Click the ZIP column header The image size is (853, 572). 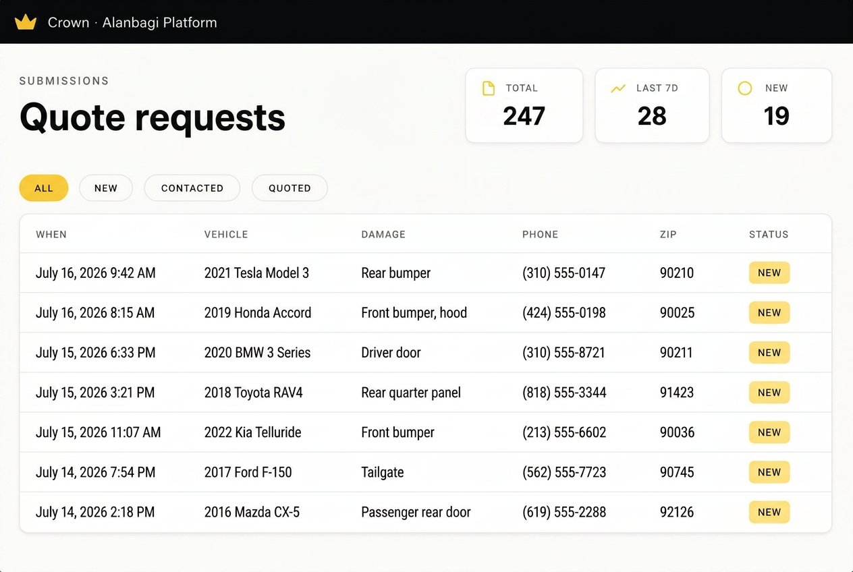tap(668, 235)
